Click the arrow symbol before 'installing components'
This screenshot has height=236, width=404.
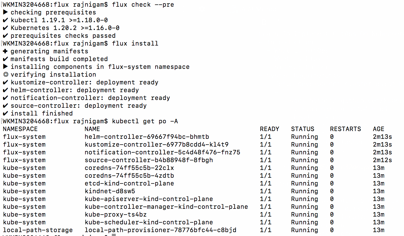(5, 67)
